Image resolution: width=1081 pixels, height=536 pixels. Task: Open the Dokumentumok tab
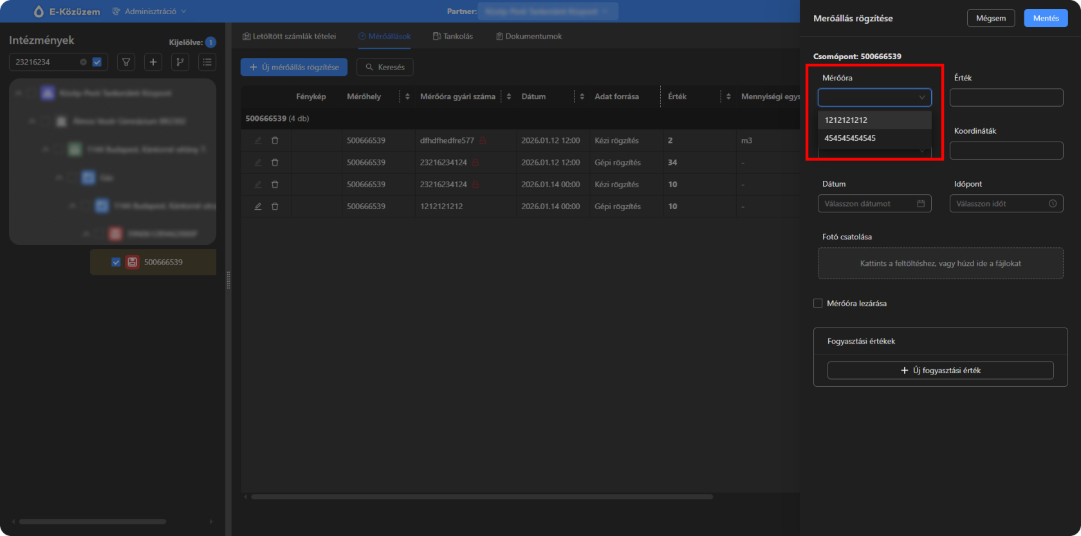[529, 37]
